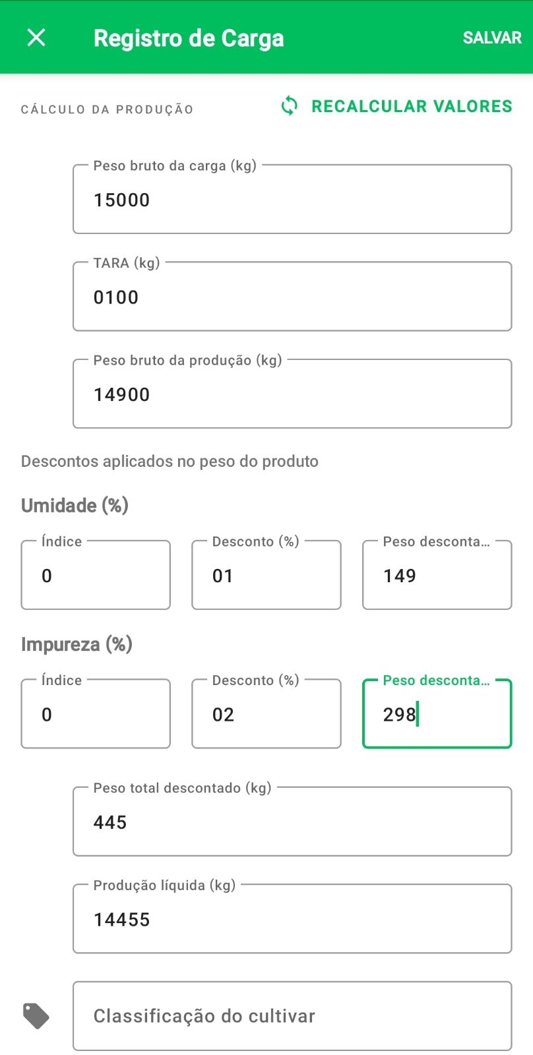
Task: Change the Impureza Desconto (%) value 02
Action: 266,713
